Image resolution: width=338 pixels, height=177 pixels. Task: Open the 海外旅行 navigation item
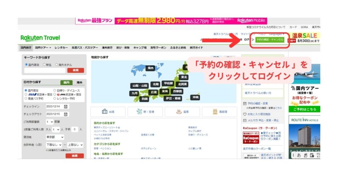pos(107,48)
